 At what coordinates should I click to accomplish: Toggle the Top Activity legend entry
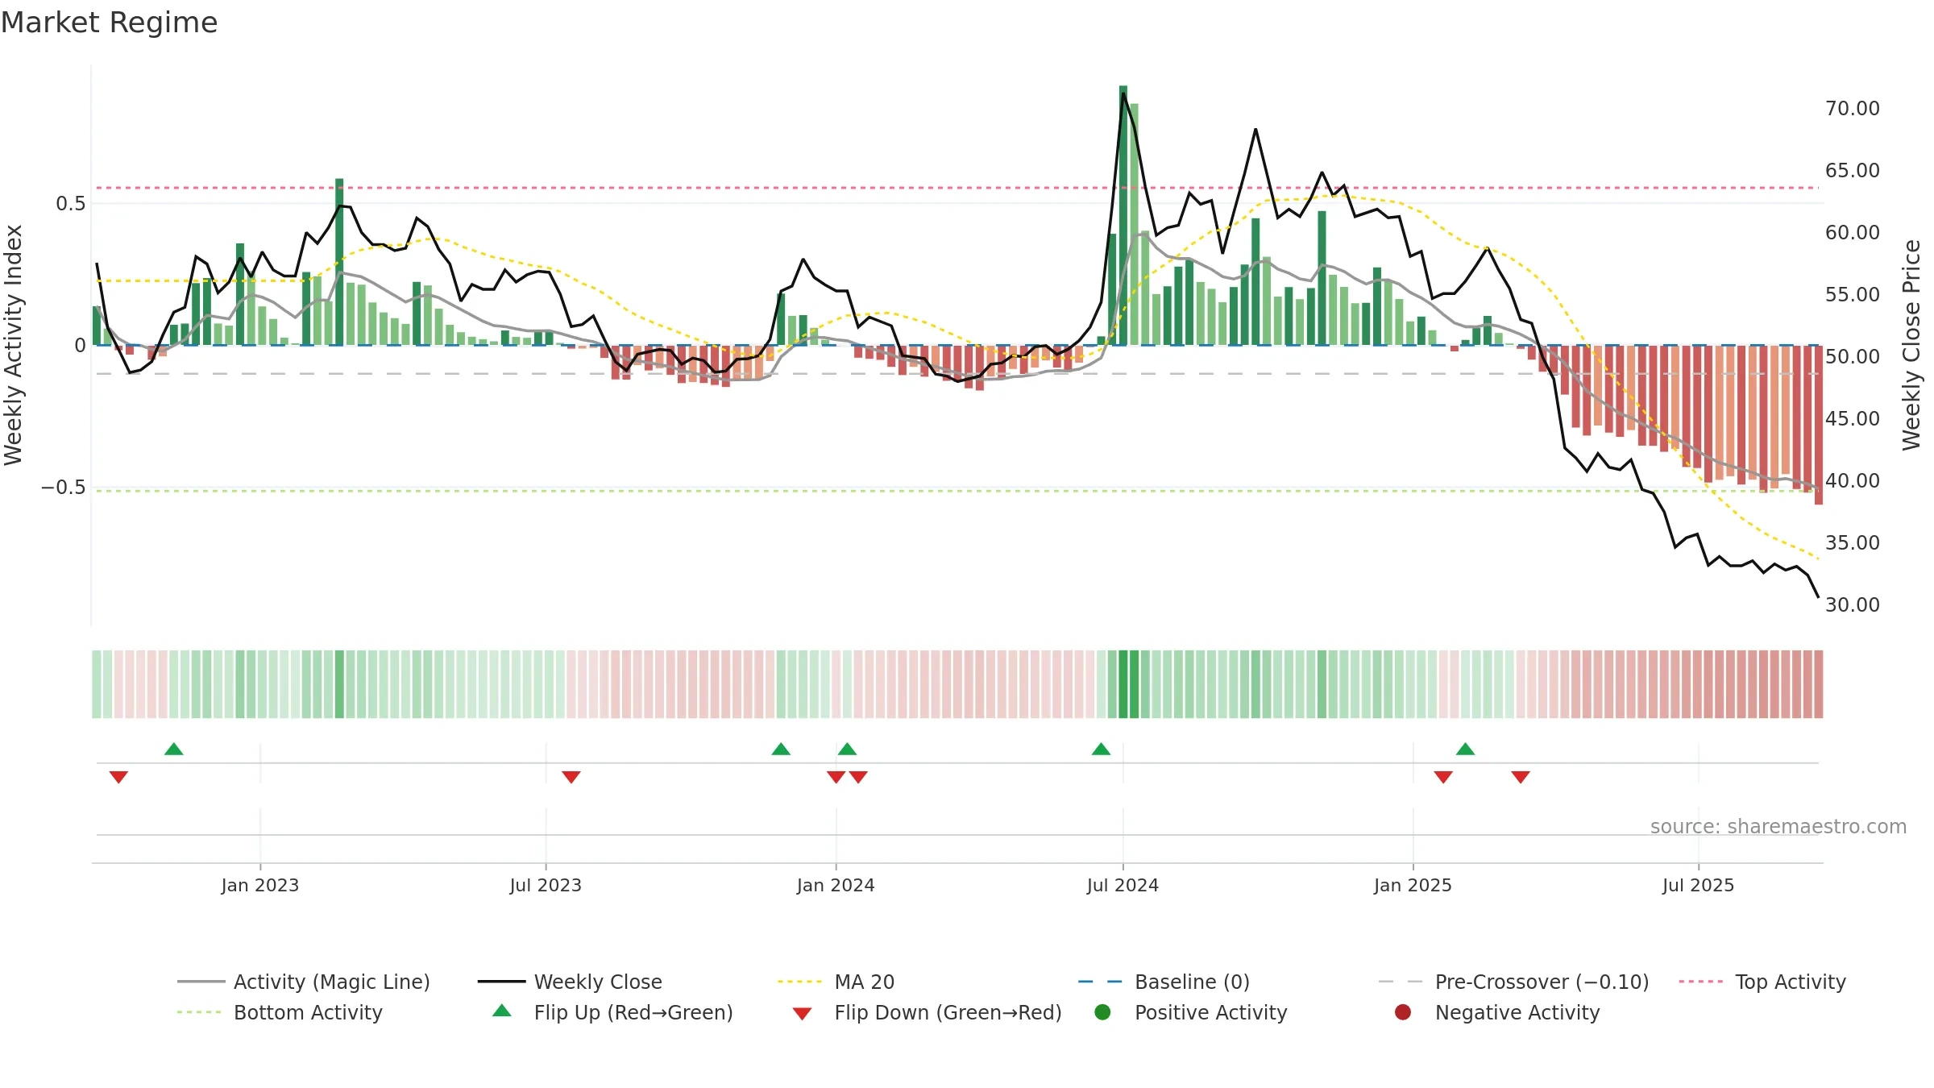click(x=1762, y=982)
